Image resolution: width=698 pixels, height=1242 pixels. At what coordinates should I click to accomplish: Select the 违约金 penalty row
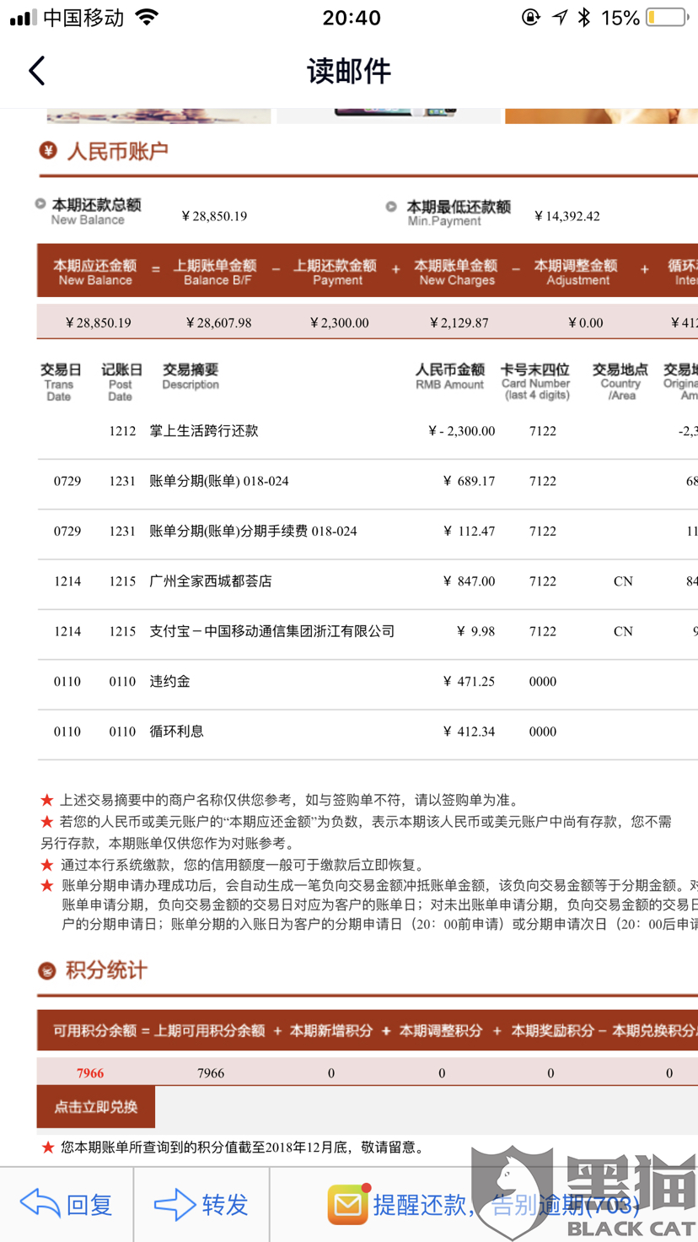368,682
